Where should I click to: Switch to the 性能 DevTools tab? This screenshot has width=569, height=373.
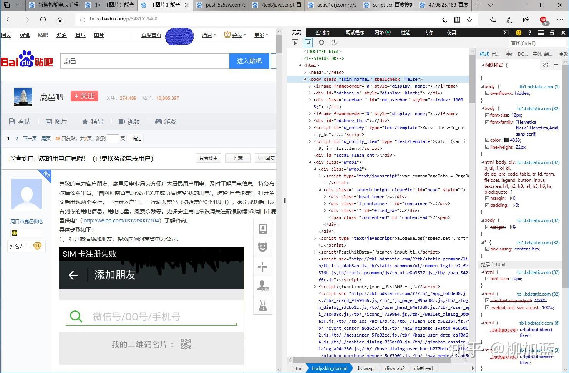pos(405,33)
